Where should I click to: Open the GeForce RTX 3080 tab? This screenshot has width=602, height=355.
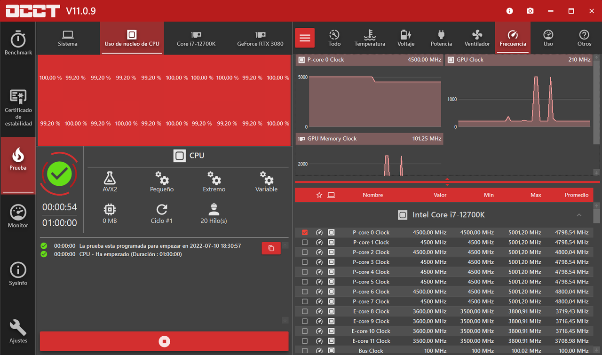click(x=260, y=38)
